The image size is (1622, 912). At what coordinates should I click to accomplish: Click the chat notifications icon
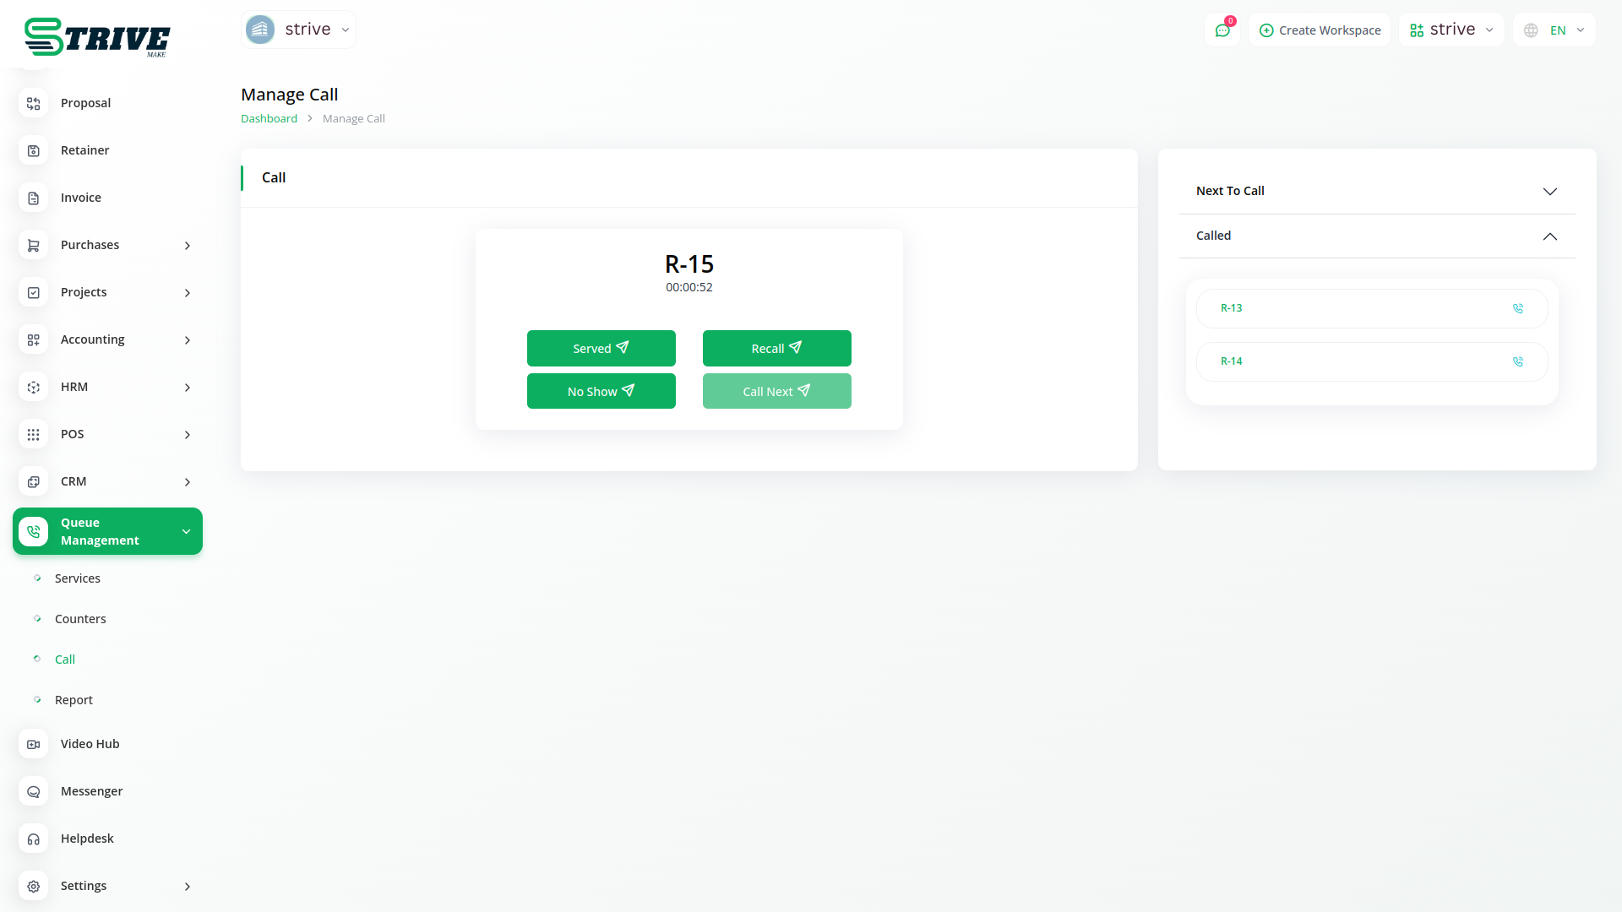click(1222, 30)
